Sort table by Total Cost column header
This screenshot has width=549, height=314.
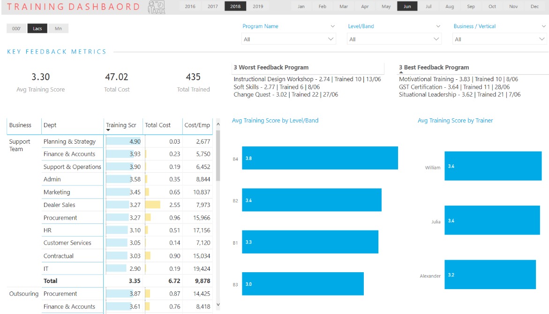click(x=158, y=125)
